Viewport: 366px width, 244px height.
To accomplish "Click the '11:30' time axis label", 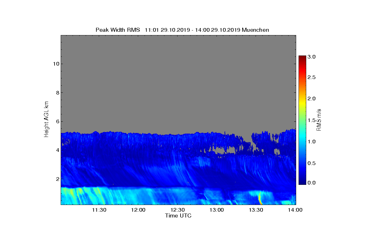I will 99,210.
